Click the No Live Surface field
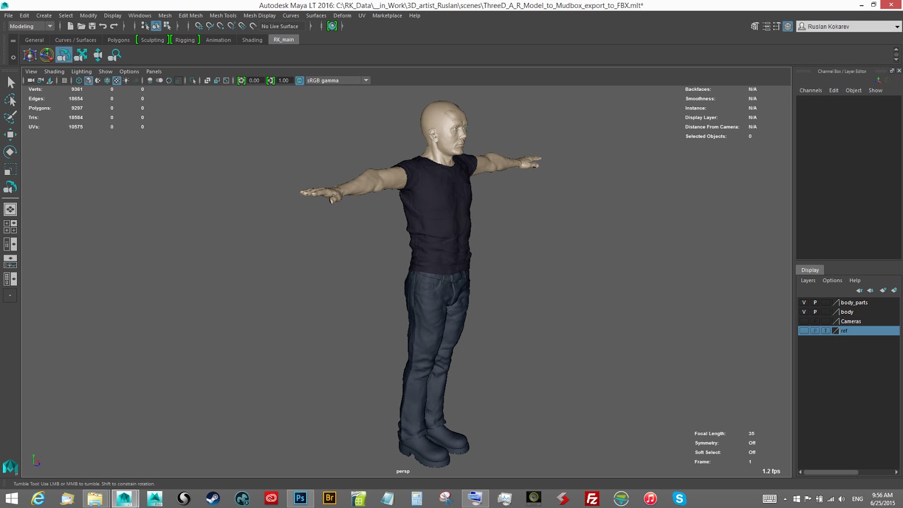This screenshot has width=903, height=508. [x=280, y=26]
